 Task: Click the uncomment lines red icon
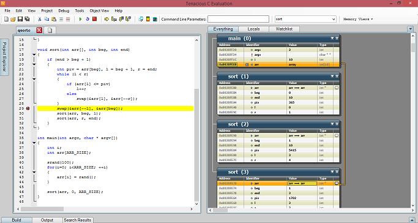(x=68, y=19)
